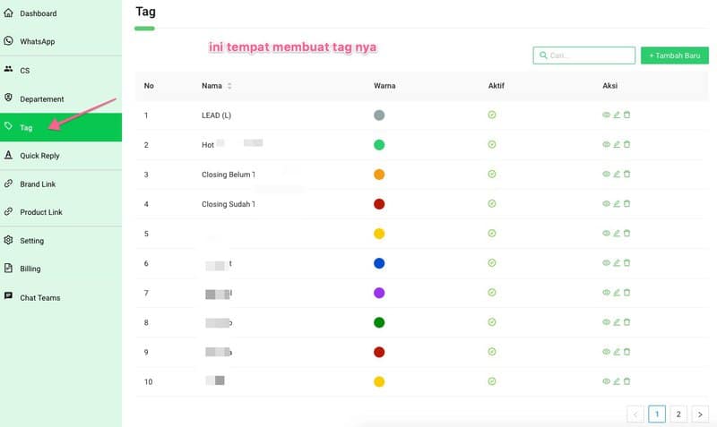Click the WhatsApp icon in sidebar

[9, 41]
